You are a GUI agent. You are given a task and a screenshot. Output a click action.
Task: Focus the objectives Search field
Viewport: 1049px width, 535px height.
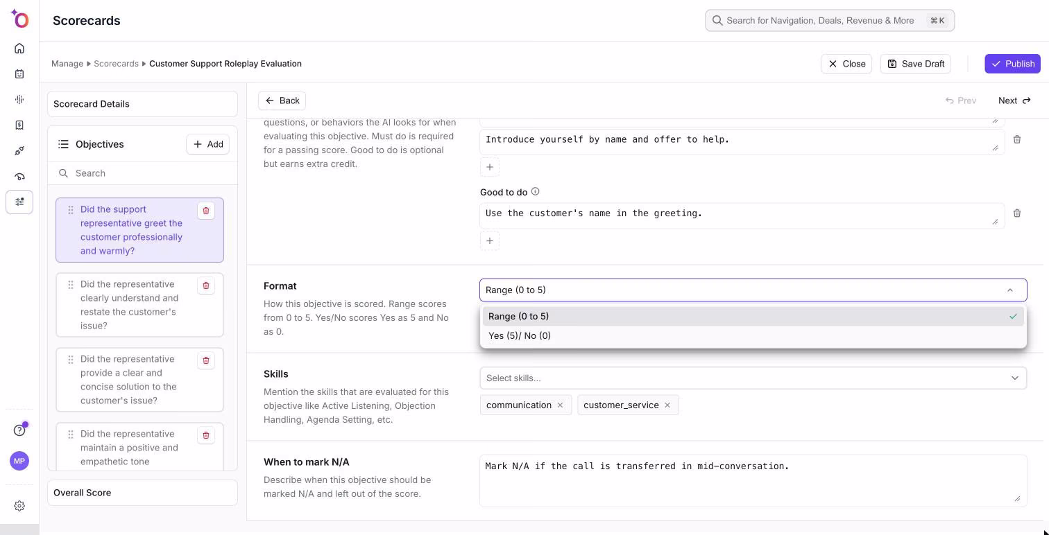click(142, 173)
